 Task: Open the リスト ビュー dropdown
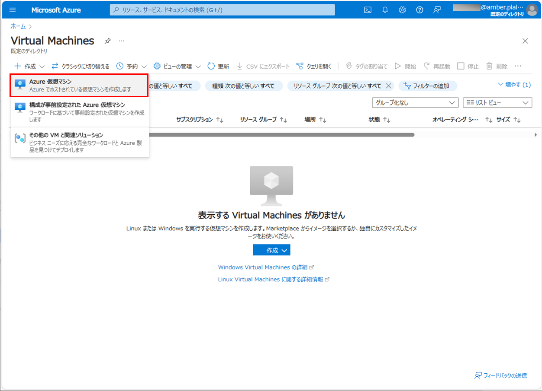tap(497, 103)
